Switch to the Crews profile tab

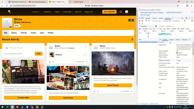[33, 33]
